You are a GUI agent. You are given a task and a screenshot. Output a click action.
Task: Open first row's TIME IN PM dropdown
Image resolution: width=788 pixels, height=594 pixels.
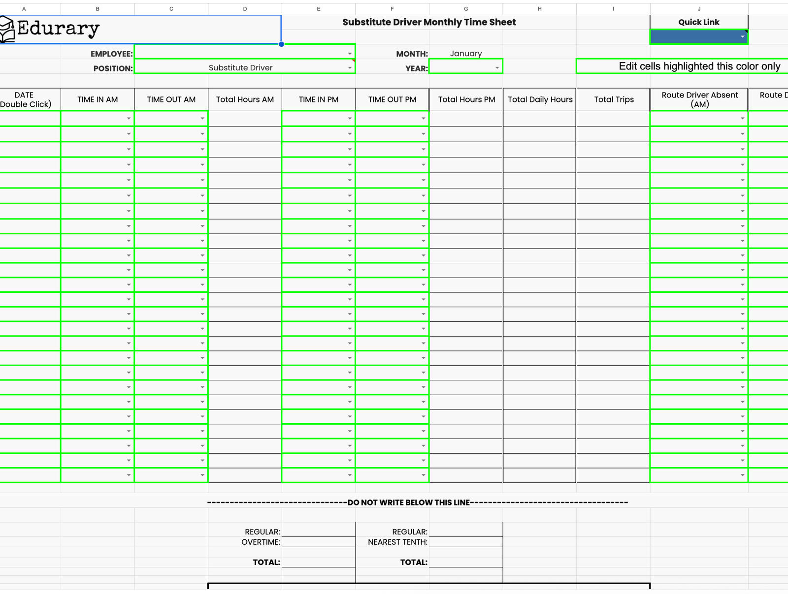point(350,119)
